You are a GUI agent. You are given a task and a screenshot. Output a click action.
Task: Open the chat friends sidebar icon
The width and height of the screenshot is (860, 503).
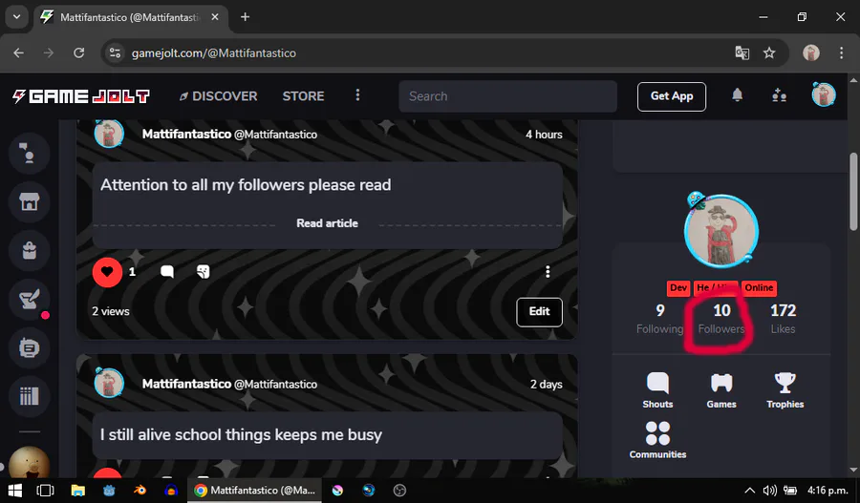tap(30, 154)
